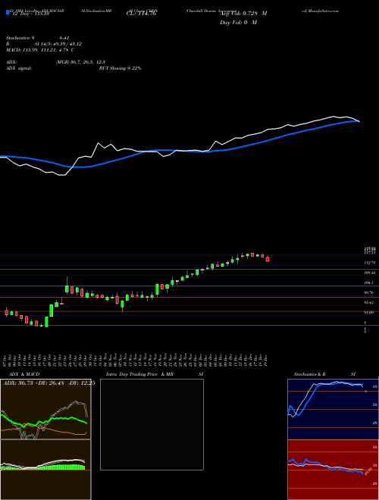379x500 pixels.
Task: Click the 'Stochastics & R' panel title
Action: tap(309, 374)
